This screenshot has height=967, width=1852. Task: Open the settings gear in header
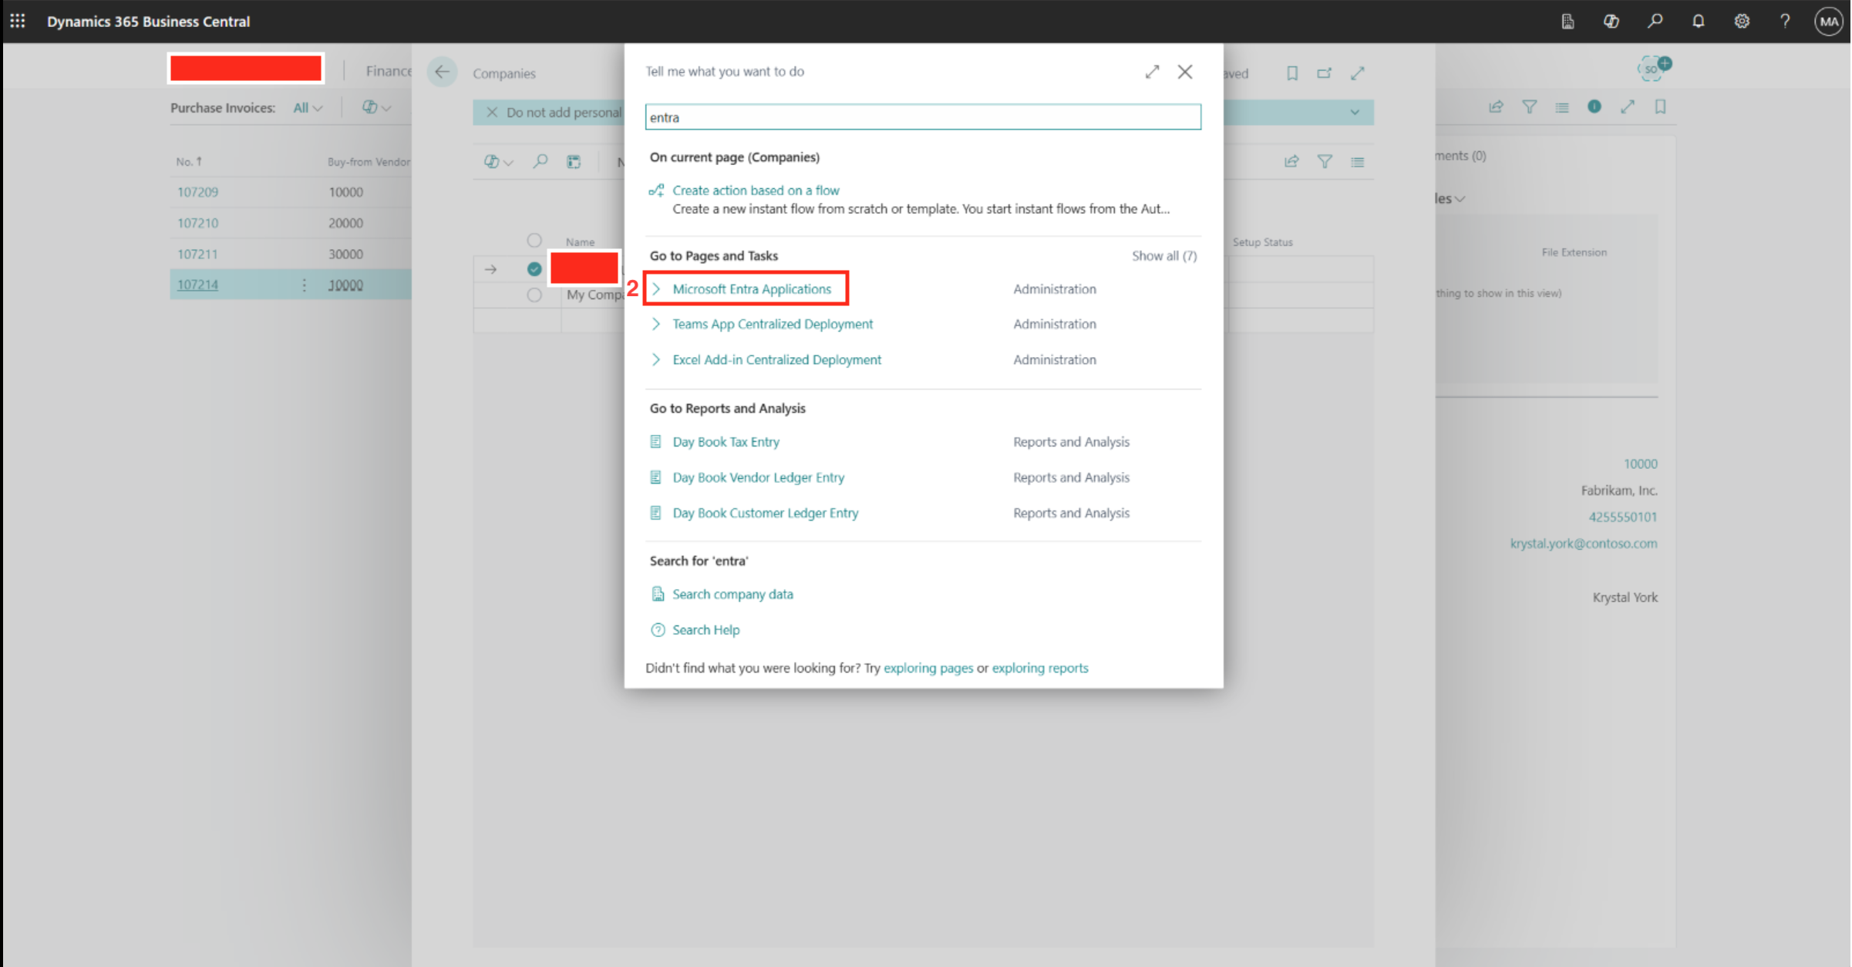pyautogui.click(x=1742, y=21)
